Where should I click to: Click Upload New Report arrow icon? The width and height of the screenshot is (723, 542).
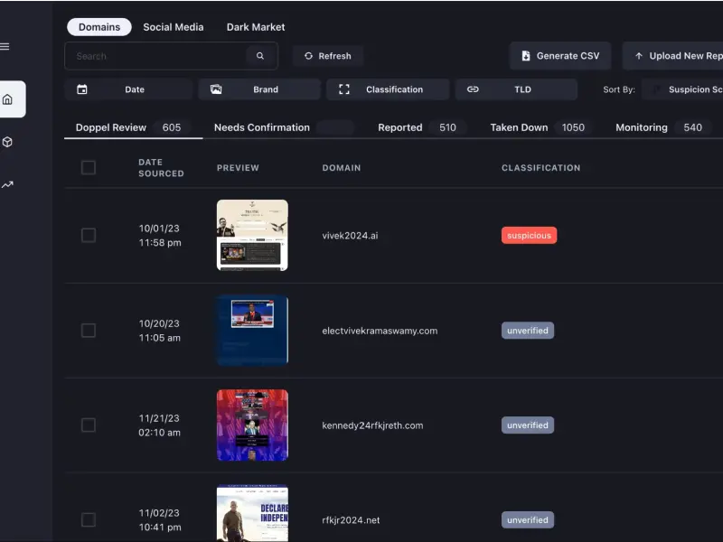[639, 56]
